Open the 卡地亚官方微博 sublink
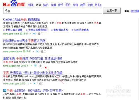This screenshot has width=139, height=100. (x=14, y=30)
